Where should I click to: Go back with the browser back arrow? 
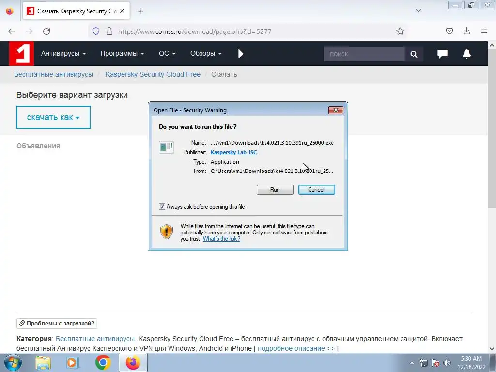click(12, 31)
